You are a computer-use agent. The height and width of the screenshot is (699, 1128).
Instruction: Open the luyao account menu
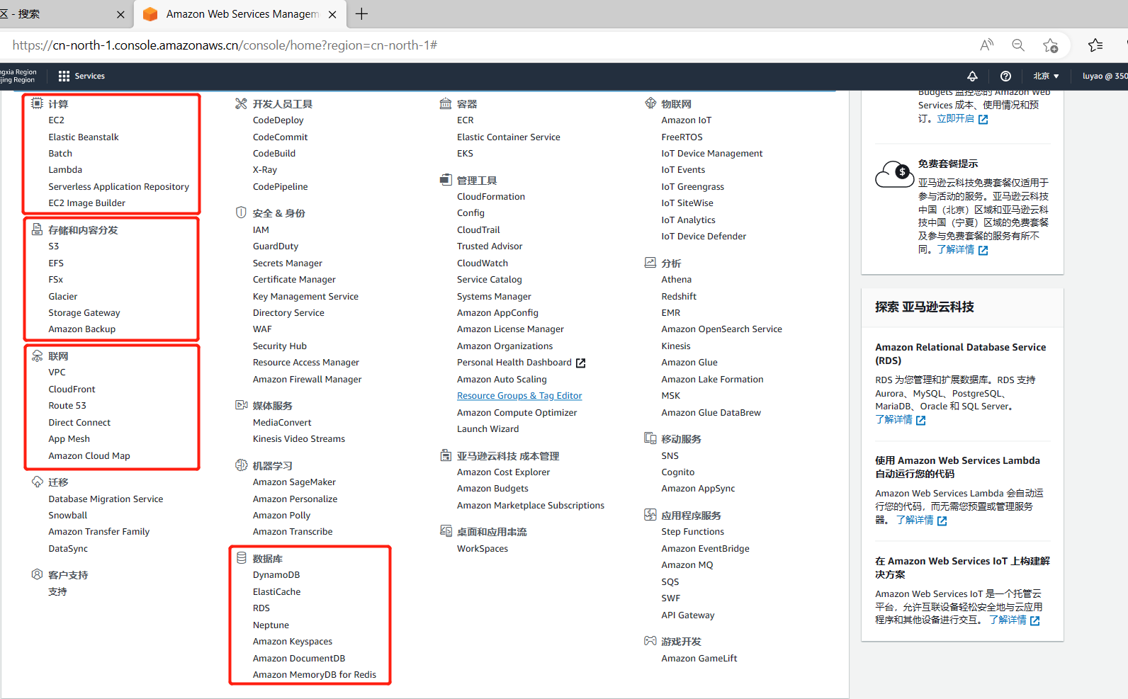point(1105,76)
